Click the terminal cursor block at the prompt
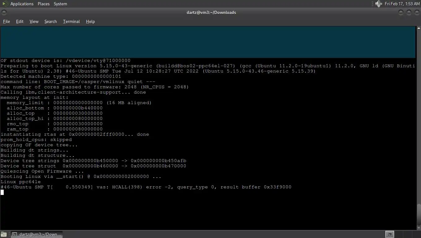 coord(2,192)
